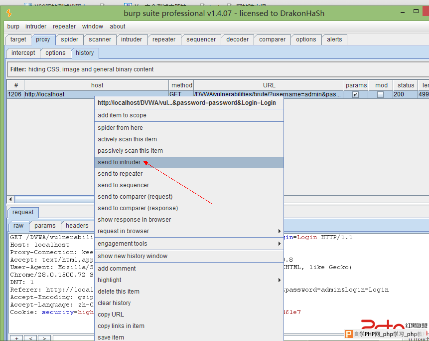
Task: Select the headers request view tab
Action: [x=77, y=226]
